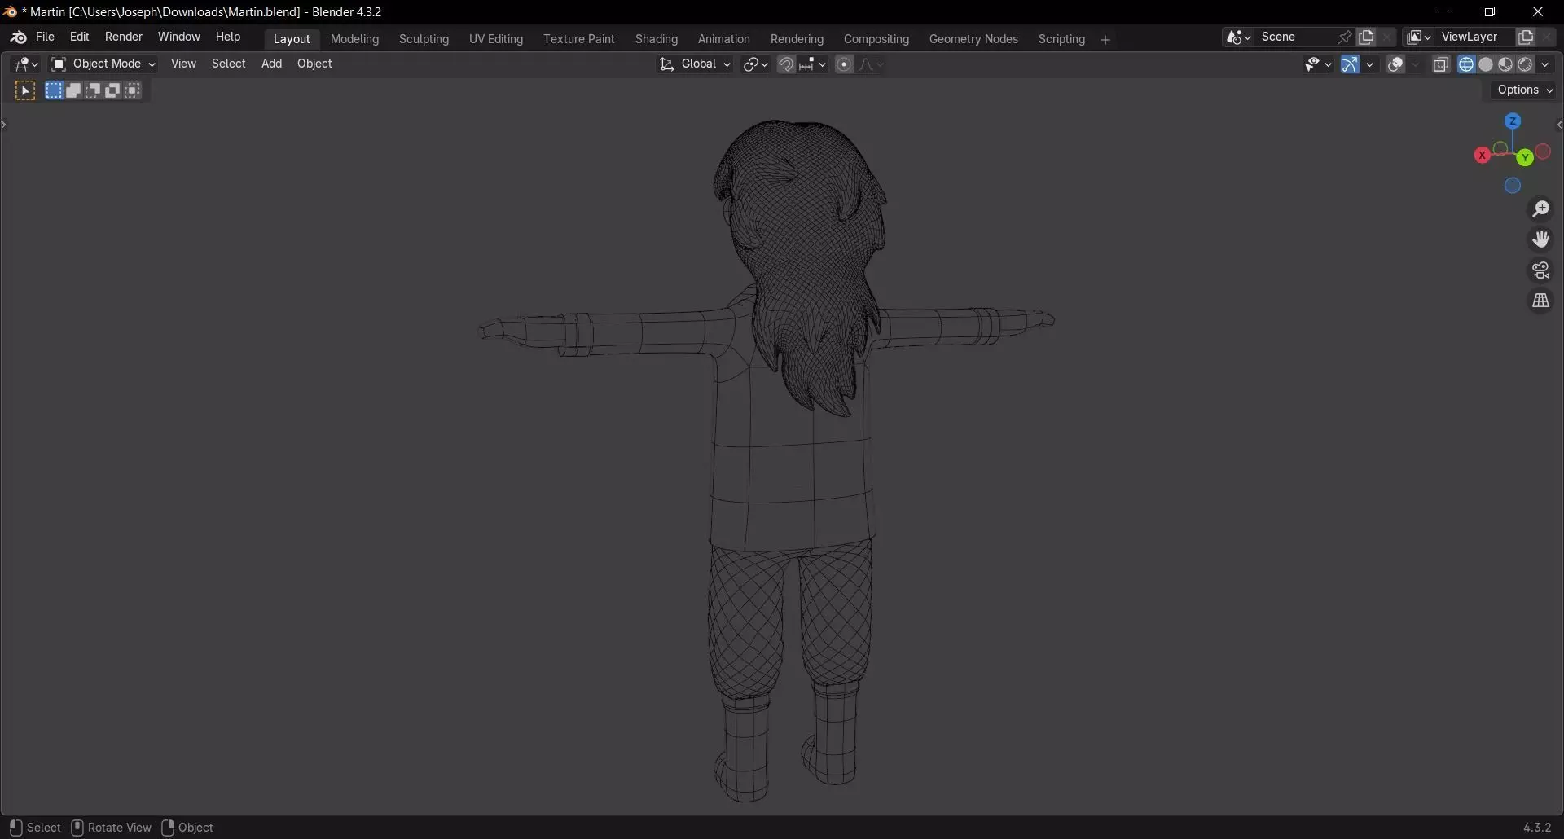Image resolution: width=1564 pixels, height=839 pixels.
Task: Open the gizmo options dropdown arrow
Action: coord(1370,64)
